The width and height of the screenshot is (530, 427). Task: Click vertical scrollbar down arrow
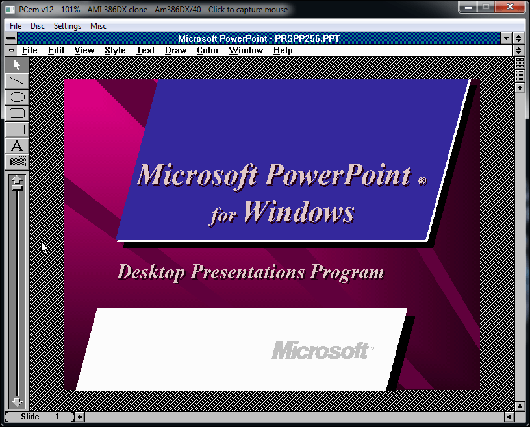520,406
